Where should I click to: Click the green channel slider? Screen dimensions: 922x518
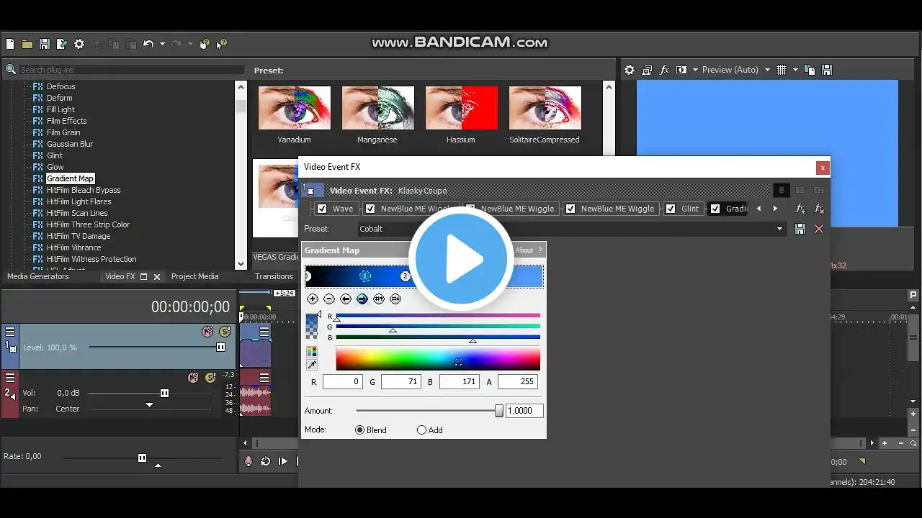coord(438,327)
